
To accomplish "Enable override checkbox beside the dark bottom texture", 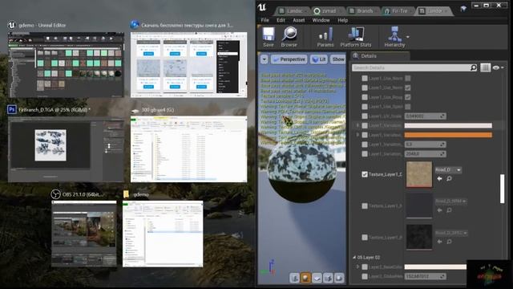I will click(365, 238).
